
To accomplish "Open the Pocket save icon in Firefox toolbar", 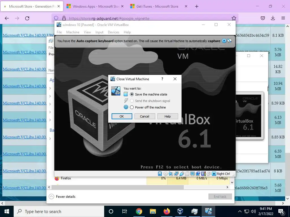I will [263, 18].
